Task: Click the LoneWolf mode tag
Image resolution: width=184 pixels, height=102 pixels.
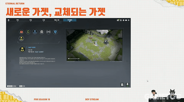Action: [41, 52]
